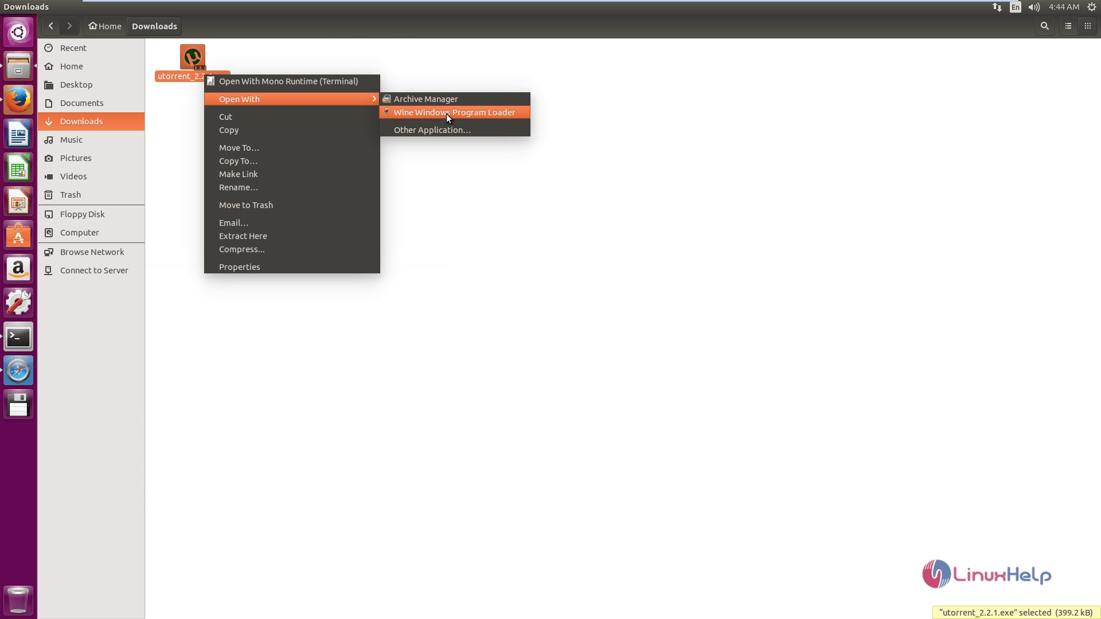Viewport: 1101px width, 619px height.
Task: Expand the Open With submenu arrow
Action: tap(374, 99)
